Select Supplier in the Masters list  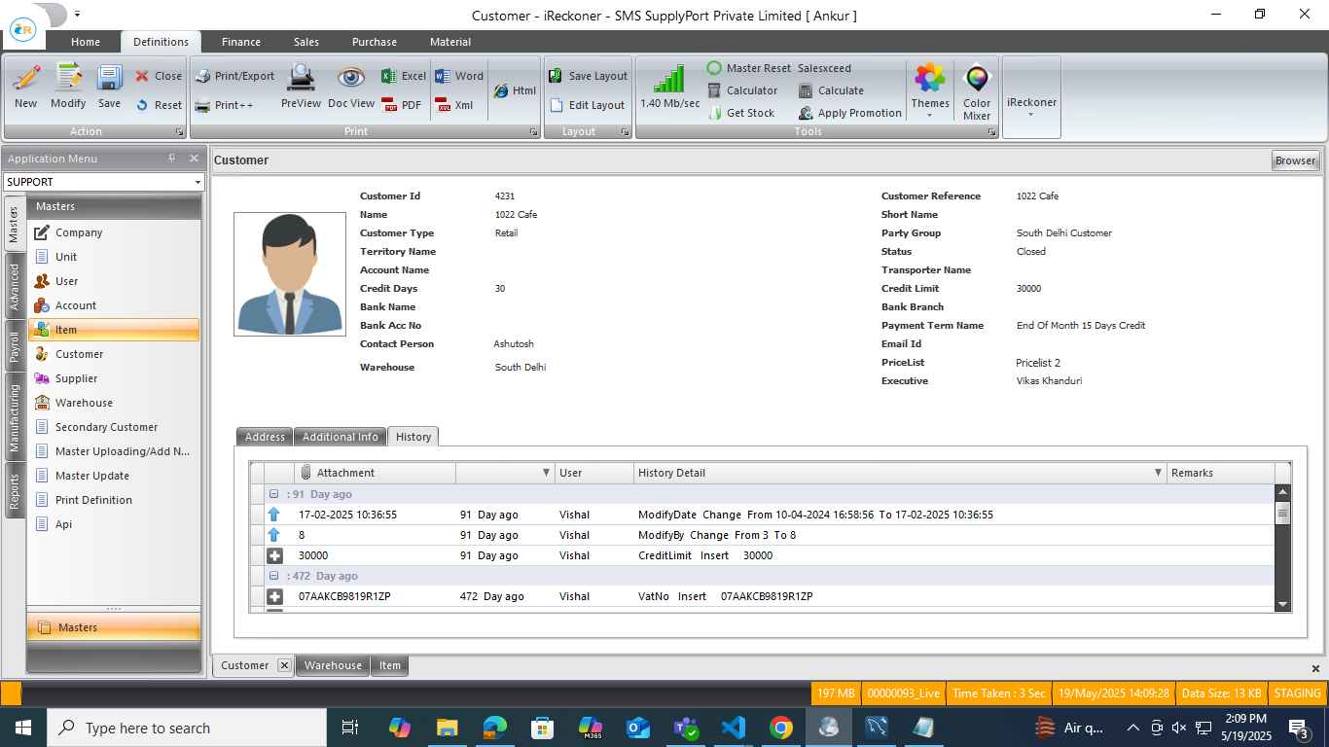click(x=76, y=378)
